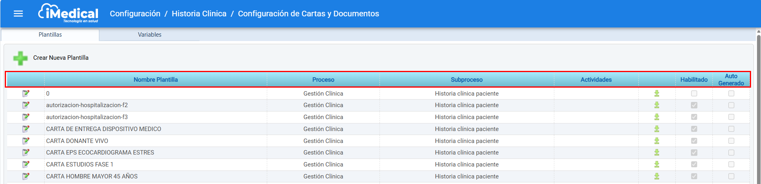
Task: Click Gestión Clínica in CARTA ESTUDIOS FASE 1 row
Action: 323,164
